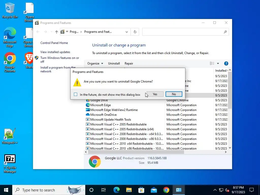Open Turn Windows features on or off

point(60,60)
